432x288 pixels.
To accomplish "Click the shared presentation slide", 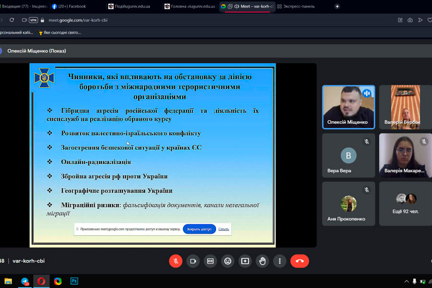I will (x=153, y=155).
